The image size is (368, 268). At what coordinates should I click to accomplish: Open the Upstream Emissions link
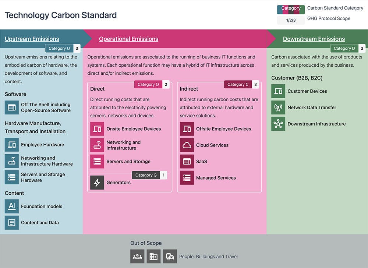pos(32,39)
